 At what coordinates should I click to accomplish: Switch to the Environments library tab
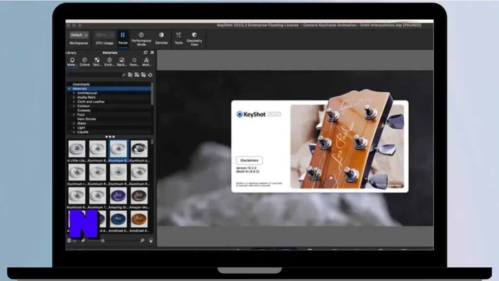tap(110, 62)
